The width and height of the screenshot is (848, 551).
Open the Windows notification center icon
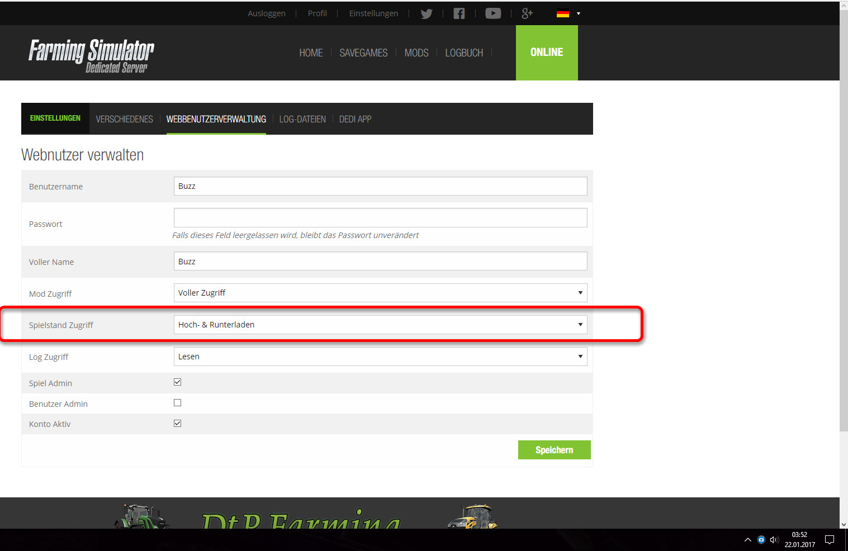(830, 540)
